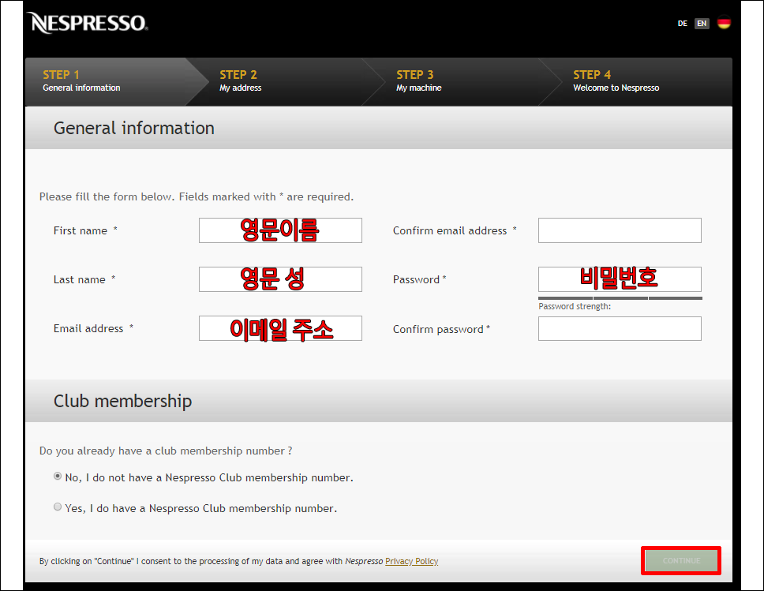
Task: Switch language to EN
Action: coord(702,24)
